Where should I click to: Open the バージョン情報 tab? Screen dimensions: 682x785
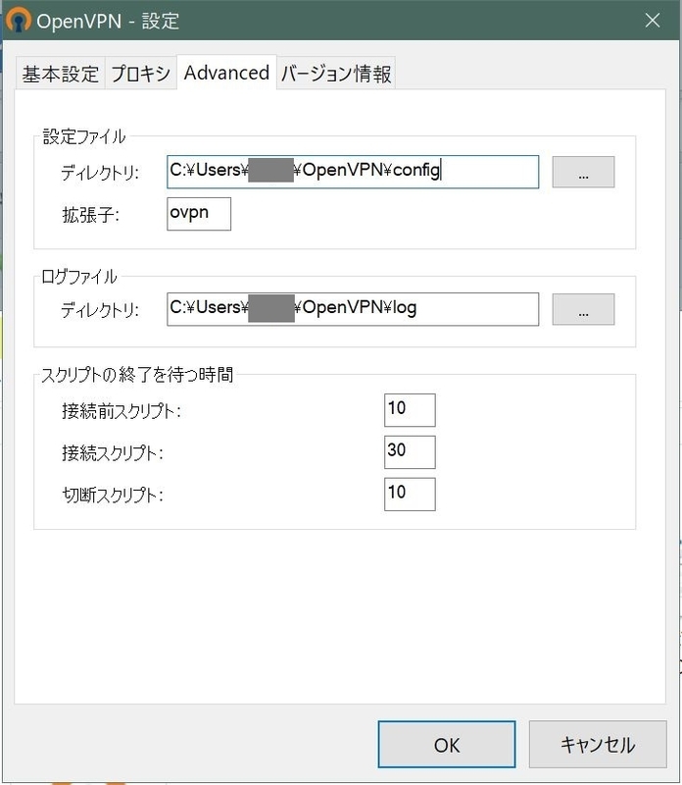tap(336, 75)
